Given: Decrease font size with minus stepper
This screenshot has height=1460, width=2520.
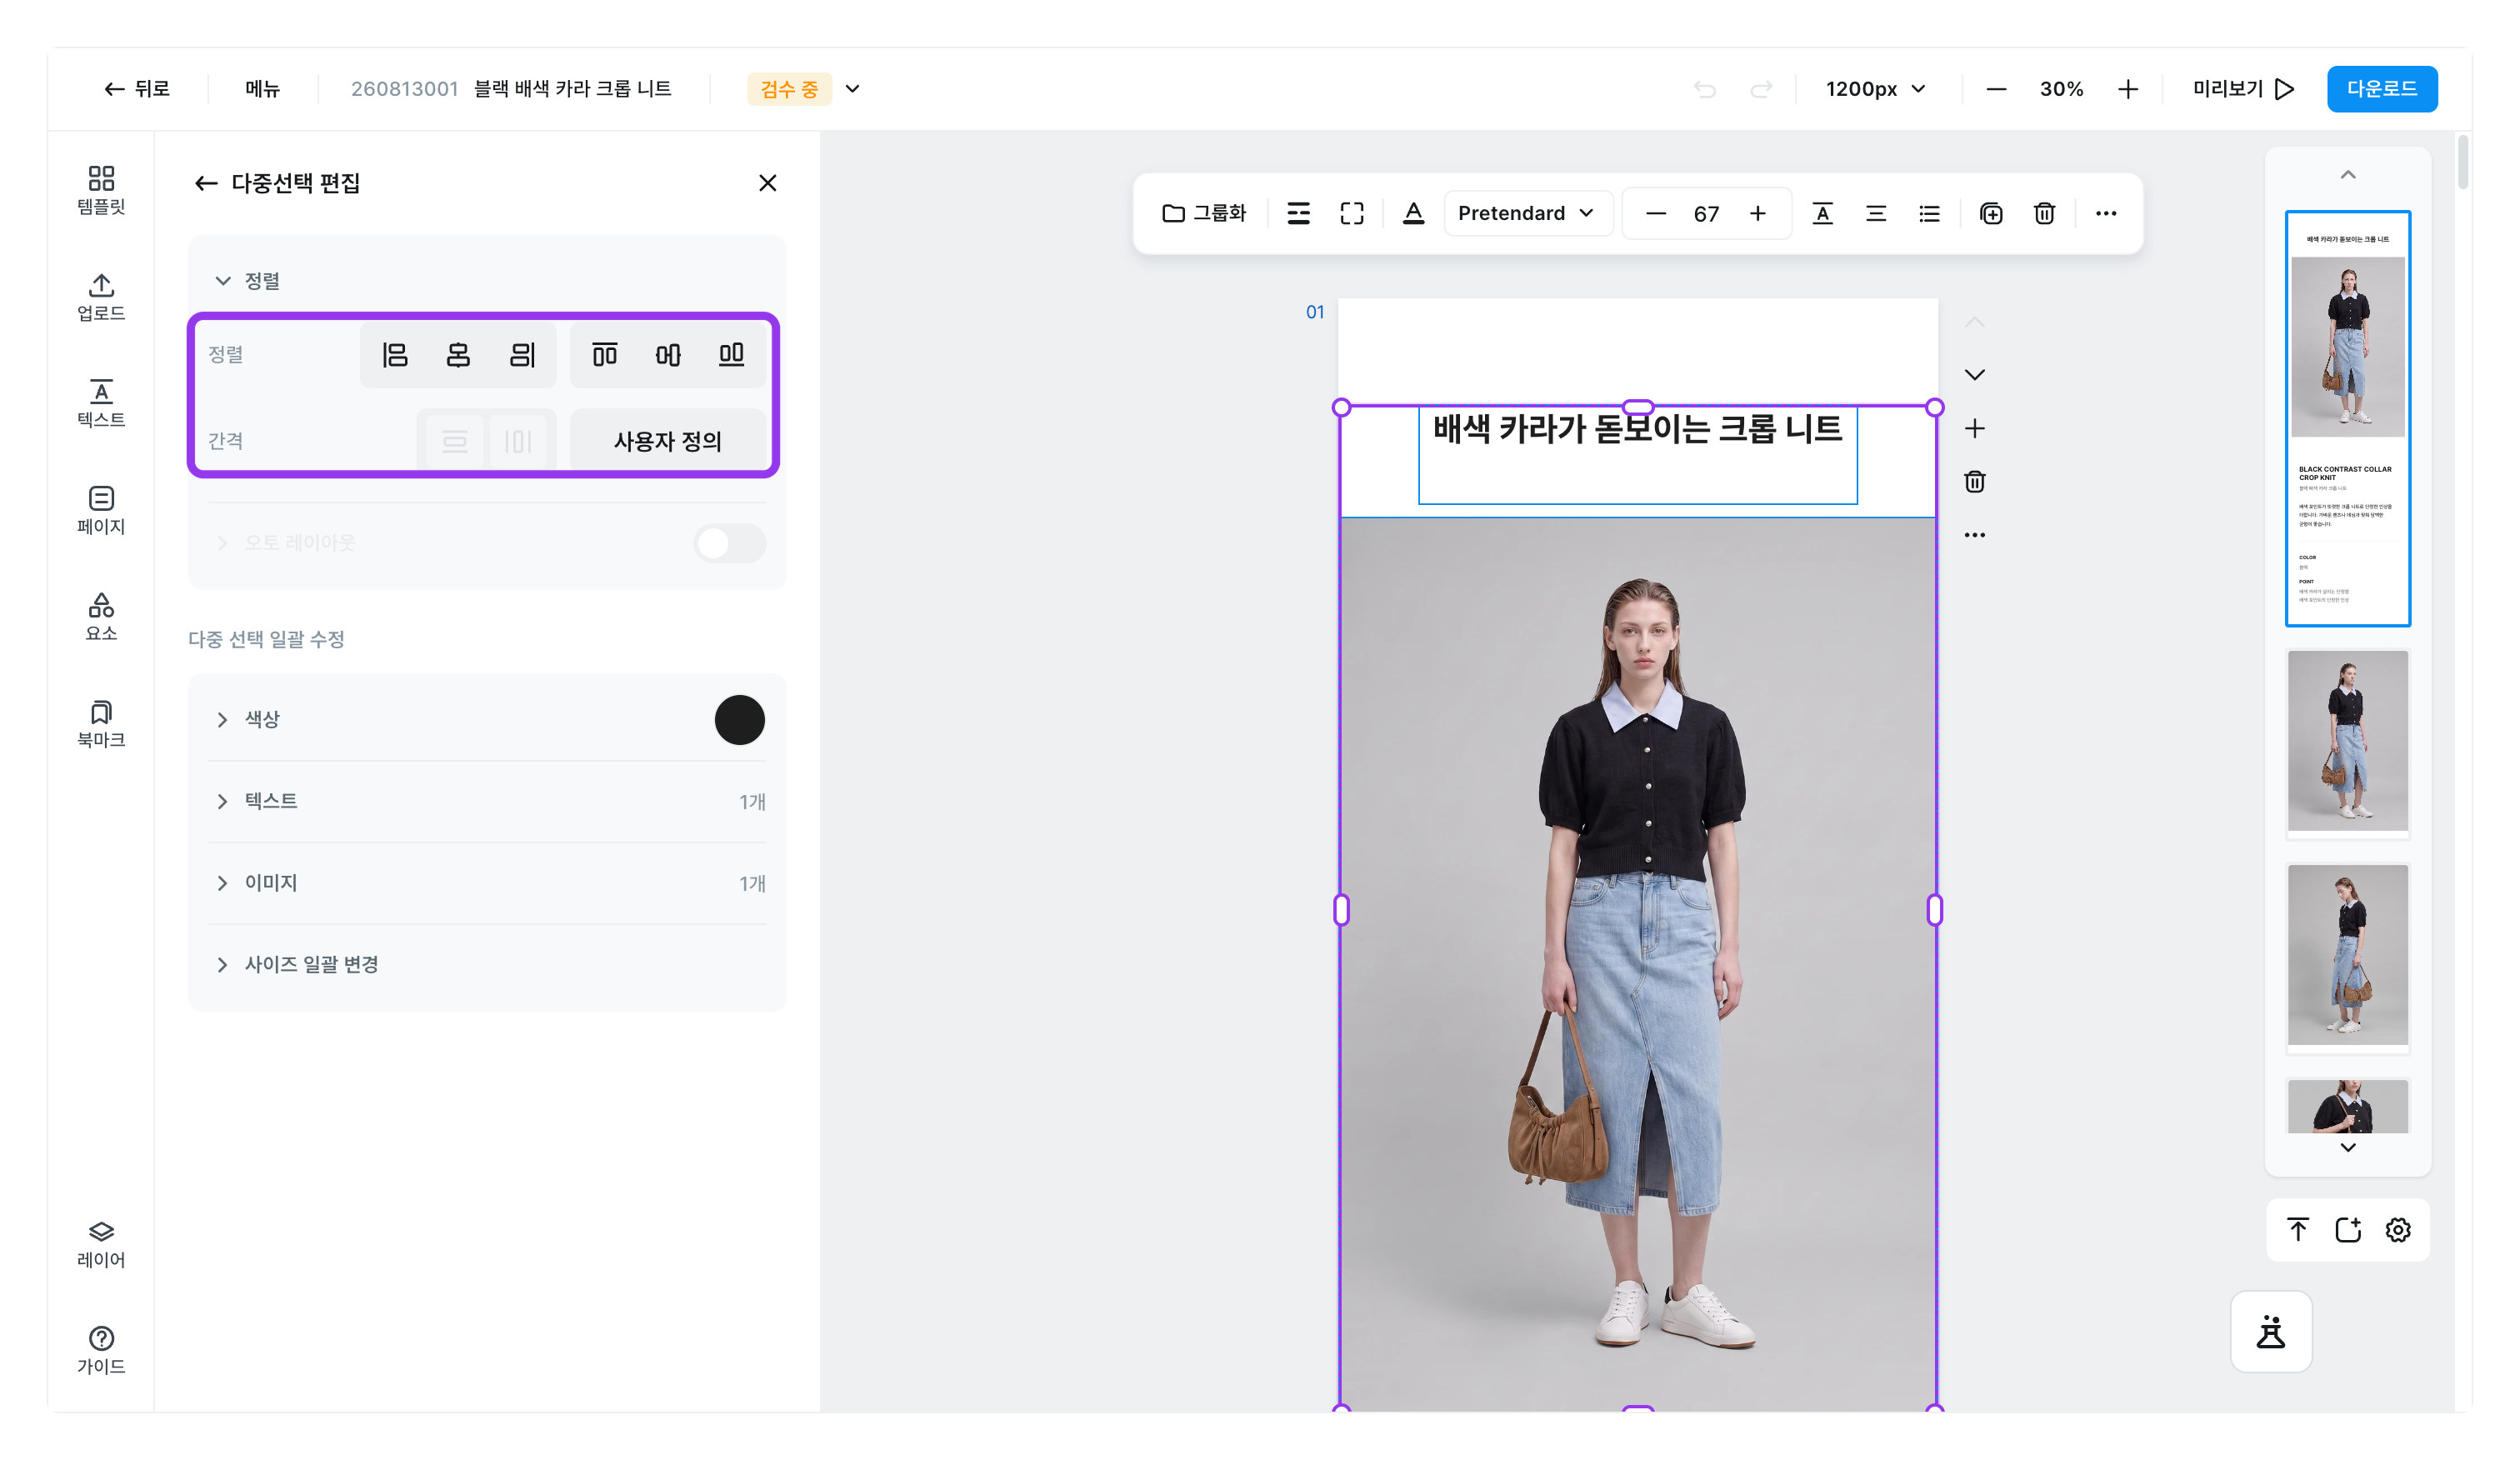Looking at the screenshot, I should pyautogui.click(x=1656, y=213).
